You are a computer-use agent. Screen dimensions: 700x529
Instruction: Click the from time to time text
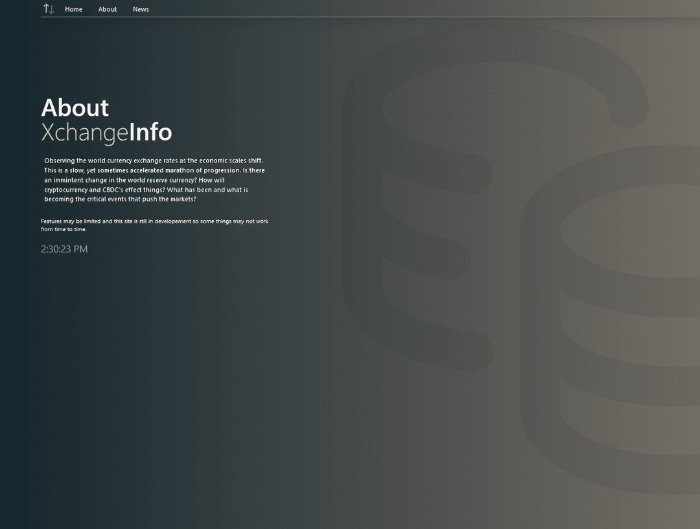64,229
